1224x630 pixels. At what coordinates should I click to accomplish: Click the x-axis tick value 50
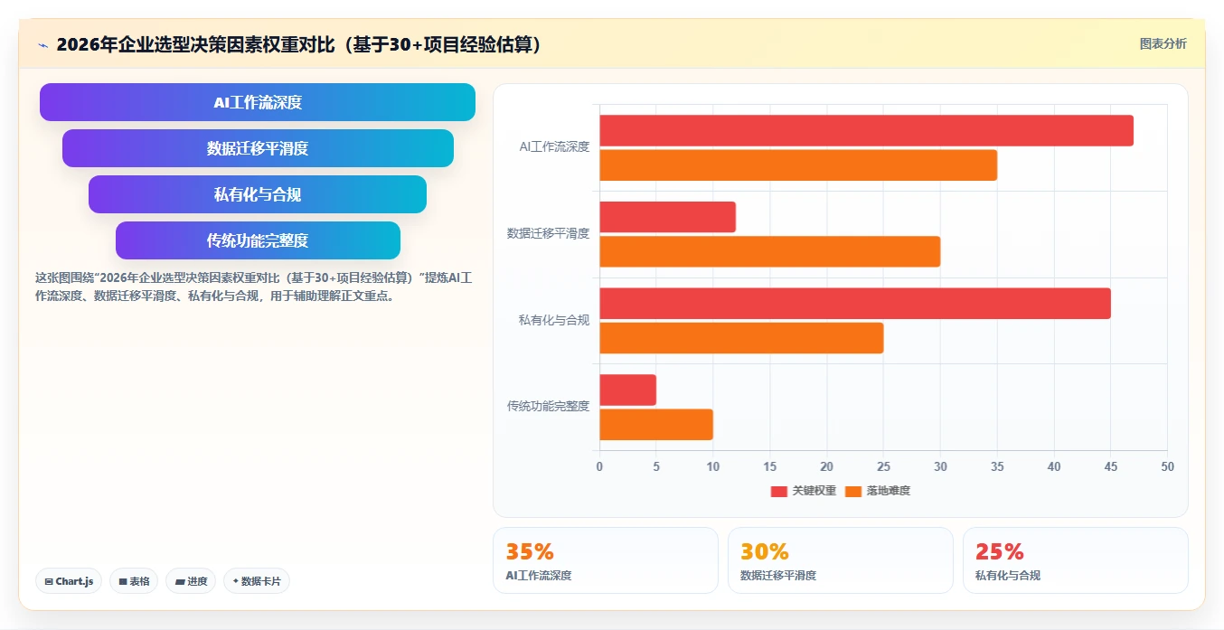click(1167, 466)
